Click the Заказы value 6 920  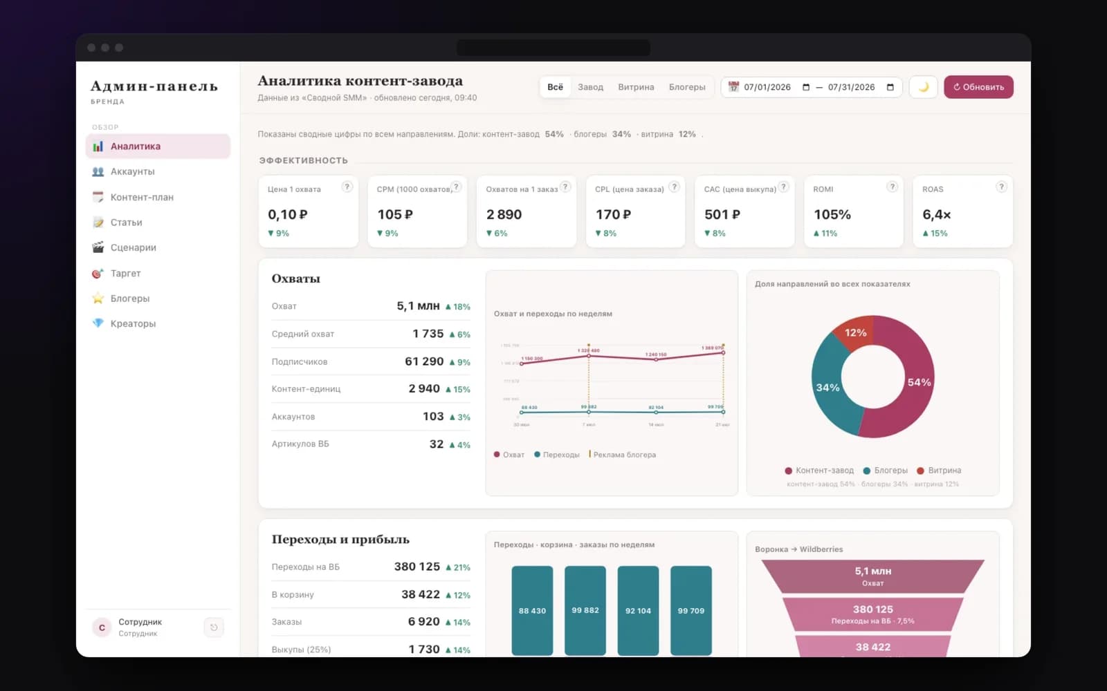[x=424, y=622]
